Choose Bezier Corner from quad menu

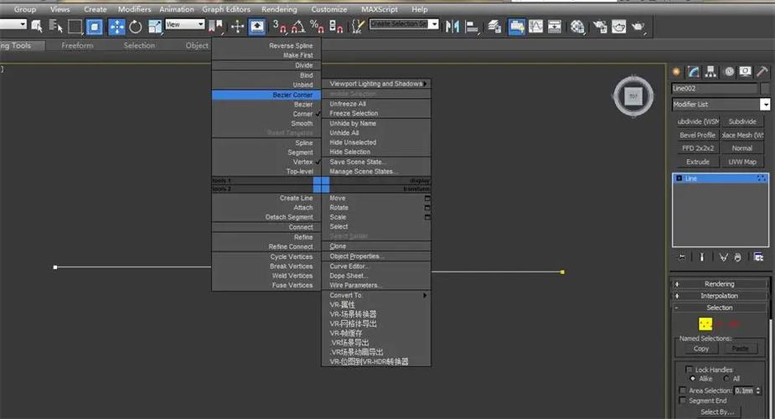click(266, 95)
